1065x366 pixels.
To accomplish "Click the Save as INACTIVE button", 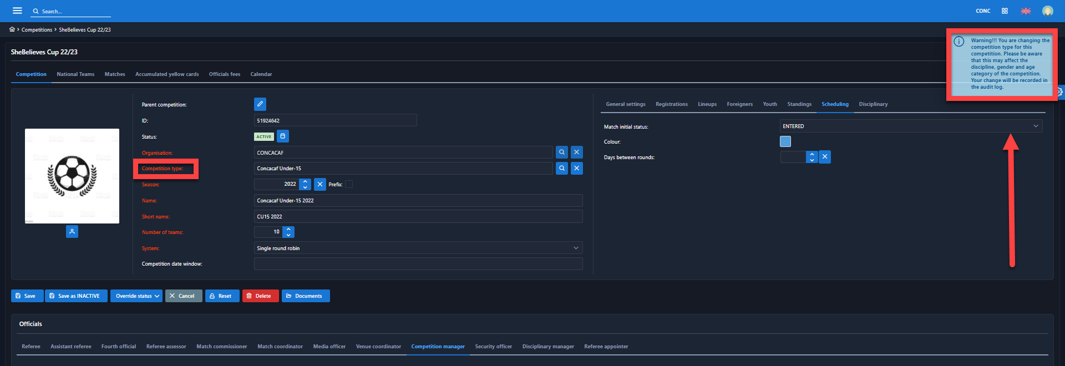I will pos(76,296).
